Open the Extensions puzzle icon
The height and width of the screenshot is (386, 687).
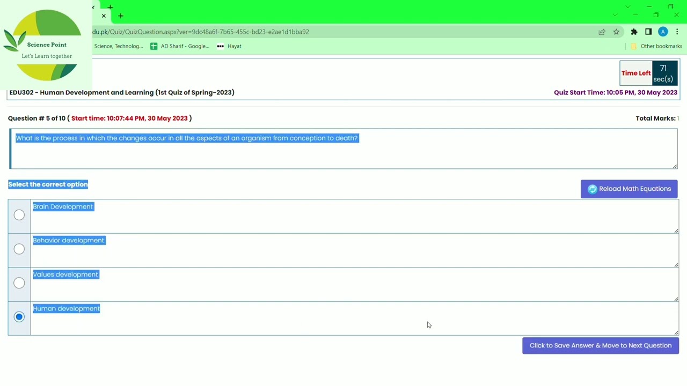point(634,32)
